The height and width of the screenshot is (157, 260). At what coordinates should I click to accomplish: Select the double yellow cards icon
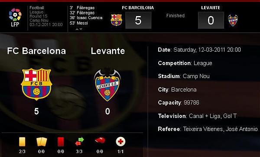42,142
